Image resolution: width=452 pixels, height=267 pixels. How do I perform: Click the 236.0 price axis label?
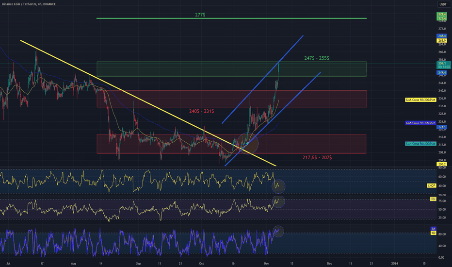coord(442,99)
